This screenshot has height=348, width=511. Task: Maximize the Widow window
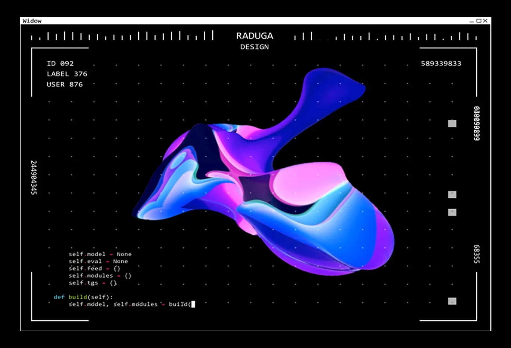(x=478, y=21)
